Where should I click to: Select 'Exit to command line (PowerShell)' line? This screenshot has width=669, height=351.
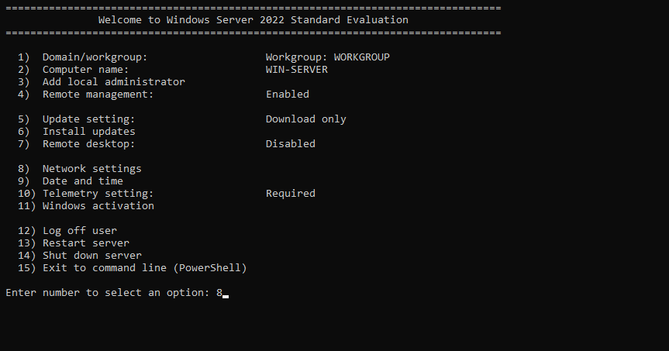point(133,268)
